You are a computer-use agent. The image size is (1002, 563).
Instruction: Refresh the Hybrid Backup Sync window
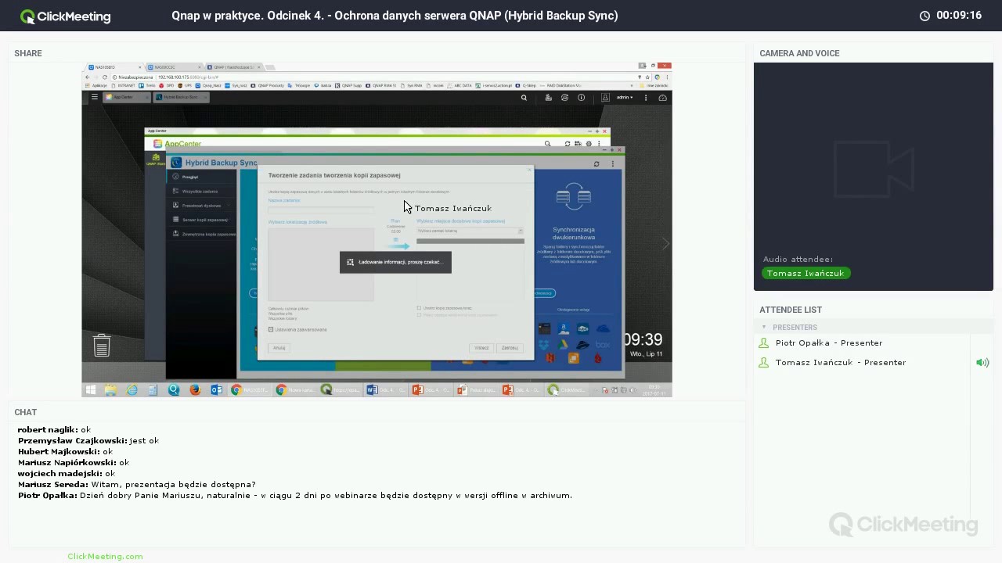pyautogui.click(x=597, y=163)
